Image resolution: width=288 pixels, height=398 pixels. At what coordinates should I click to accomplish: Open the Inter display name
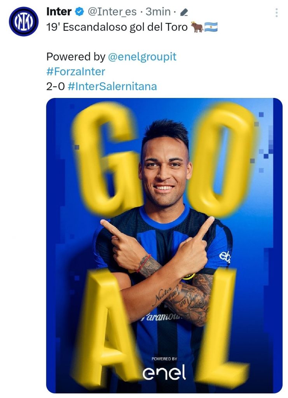tap(59, 12)
